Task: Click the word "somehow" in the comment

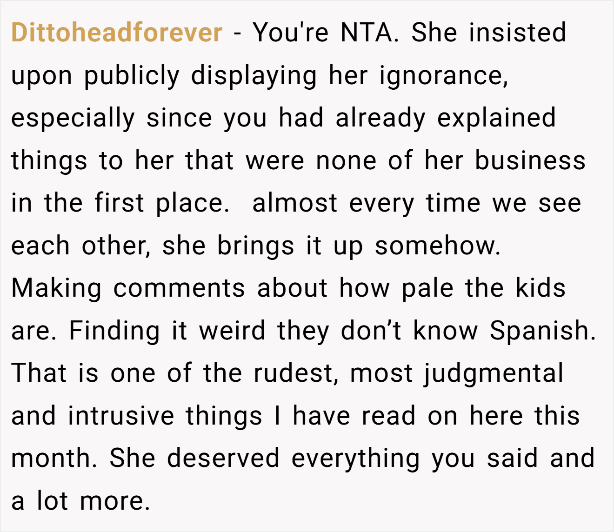Action: 438,246
